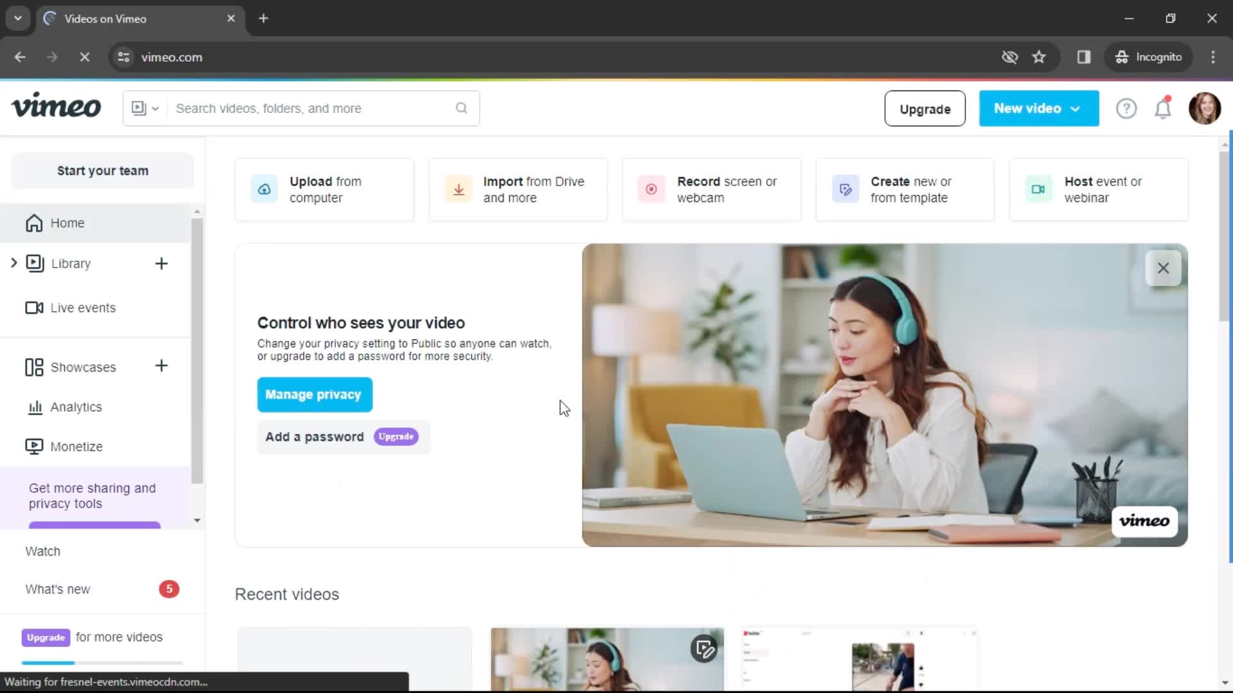Click the host event or webinar icon
Screen dimensions: 1233x693
pos(1037,189)
